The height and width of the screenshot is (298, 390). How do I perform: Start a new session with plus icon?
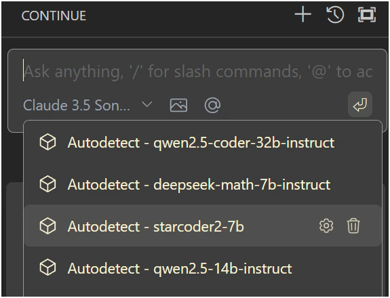(303, 14)
